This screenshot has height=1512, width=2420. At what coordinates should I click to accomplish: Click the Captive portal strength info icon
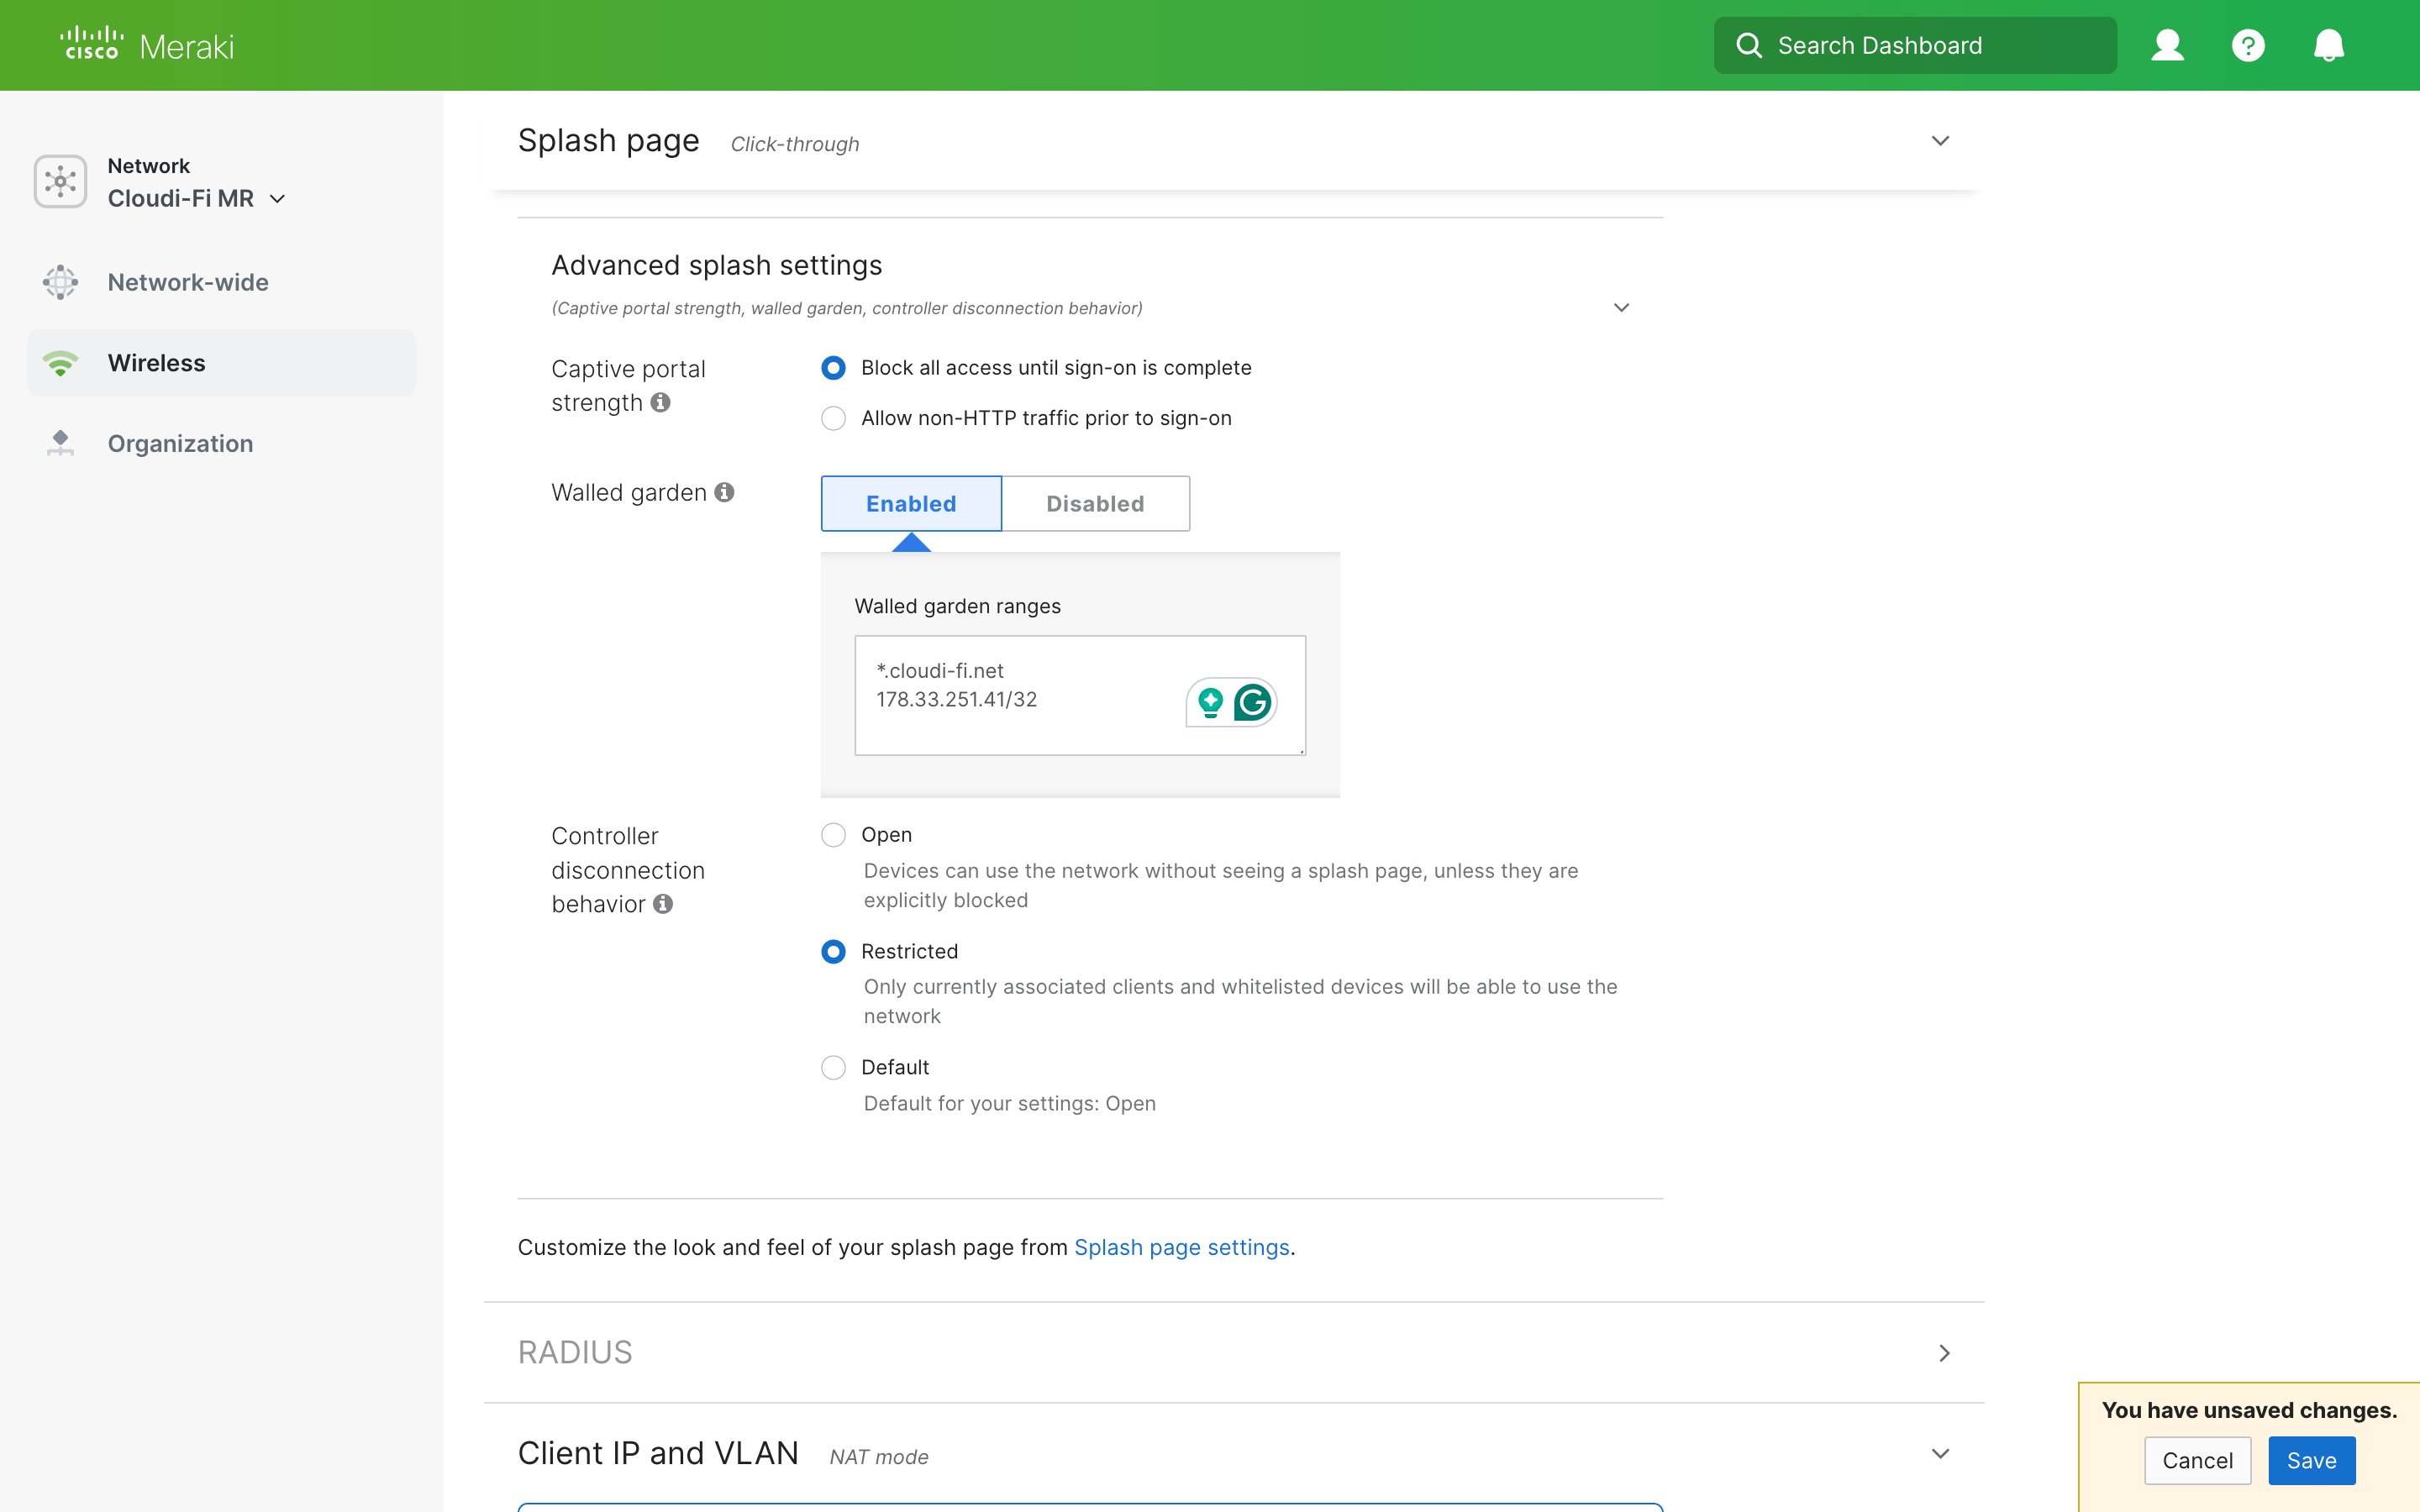(x=660, y=403)
